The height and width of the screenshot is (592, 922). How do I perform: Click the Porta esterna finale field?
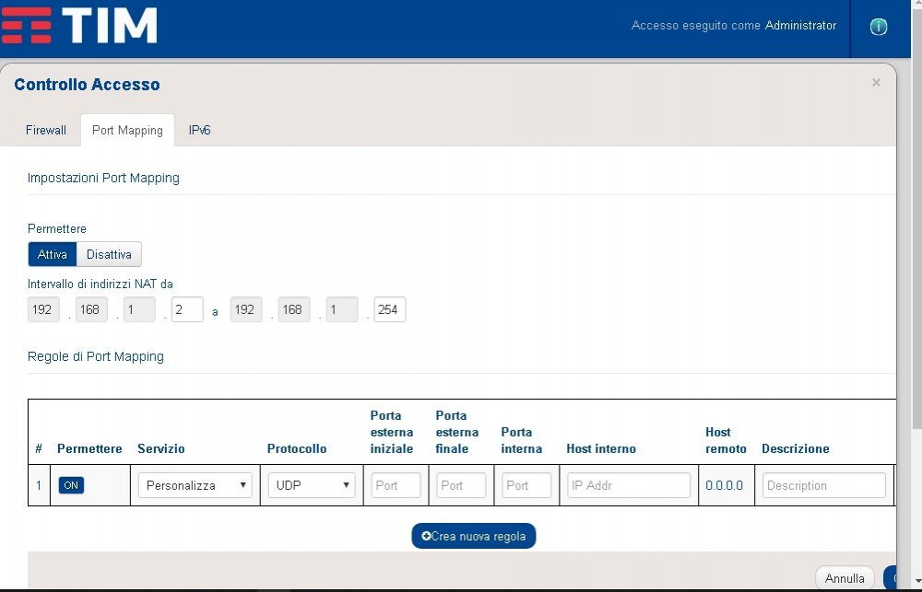tap(461, 485)
